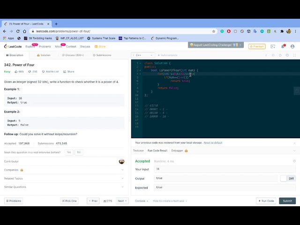The height and width of the screenshot is (225, 300).
Task: Dismiss the August LeetCoding Challenge banner
Action: (240, 45)
